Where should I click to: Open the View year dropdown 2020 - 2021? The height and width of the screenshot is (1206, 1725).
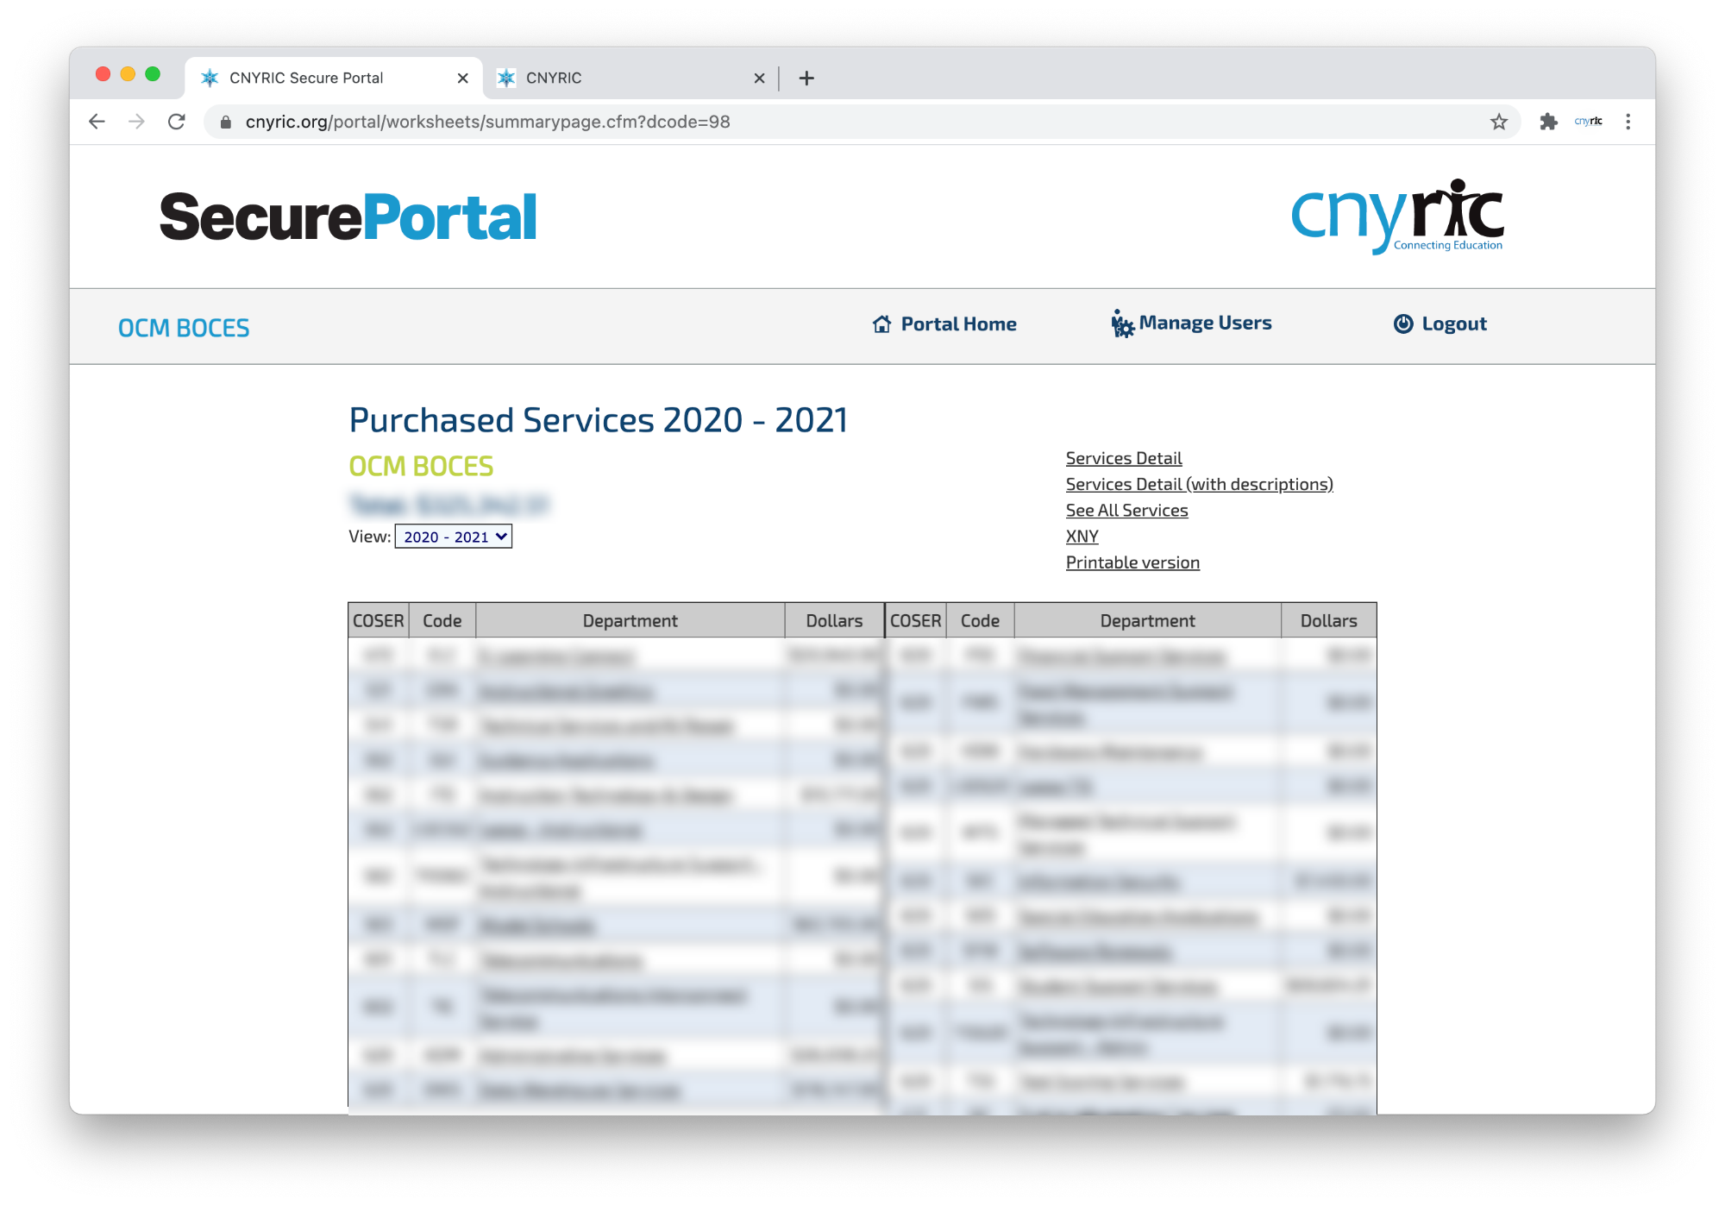coord(454,537)
